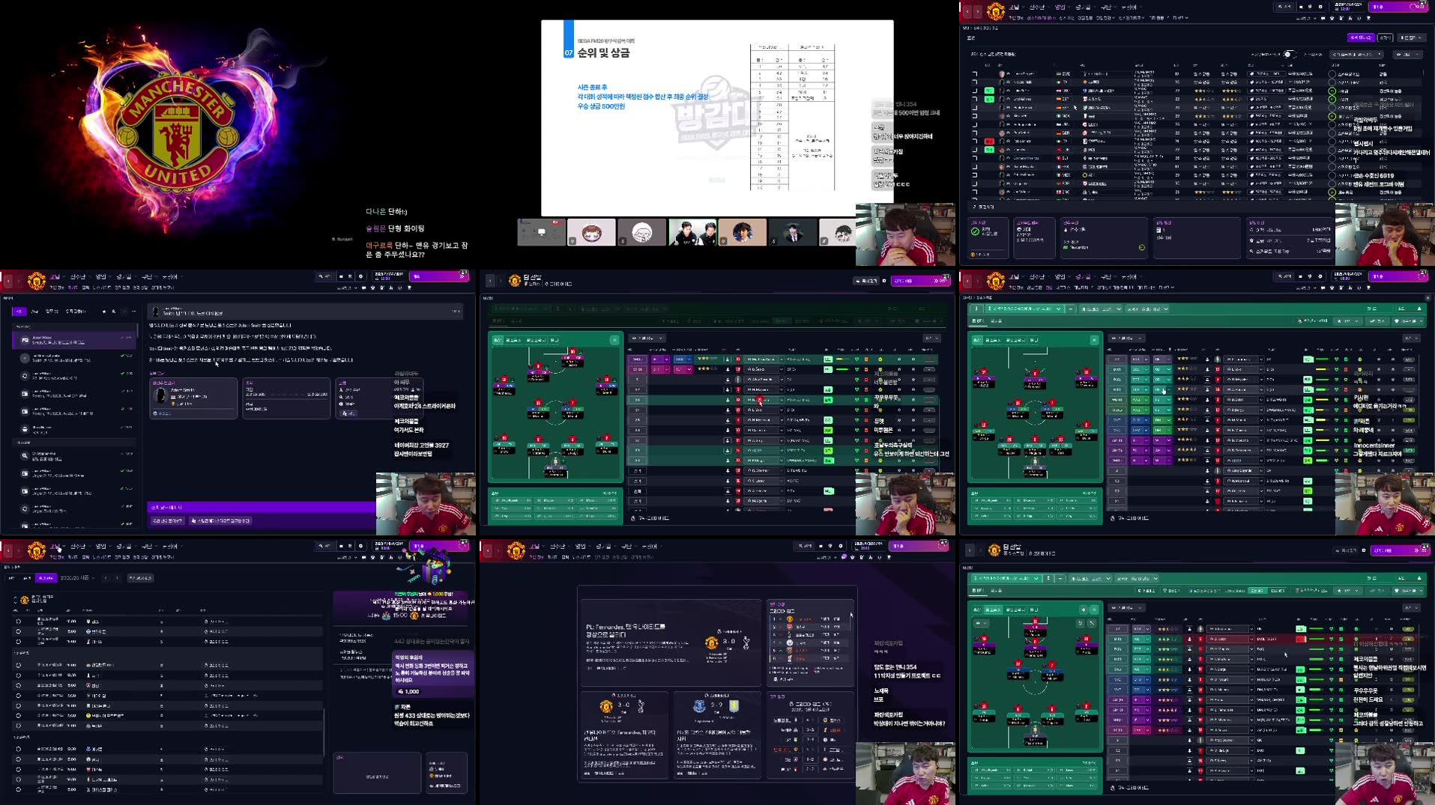This screenshot has height=805, width=1435.
Task: Click the back arrow in the center tactics window header
Action: [490, 281]
